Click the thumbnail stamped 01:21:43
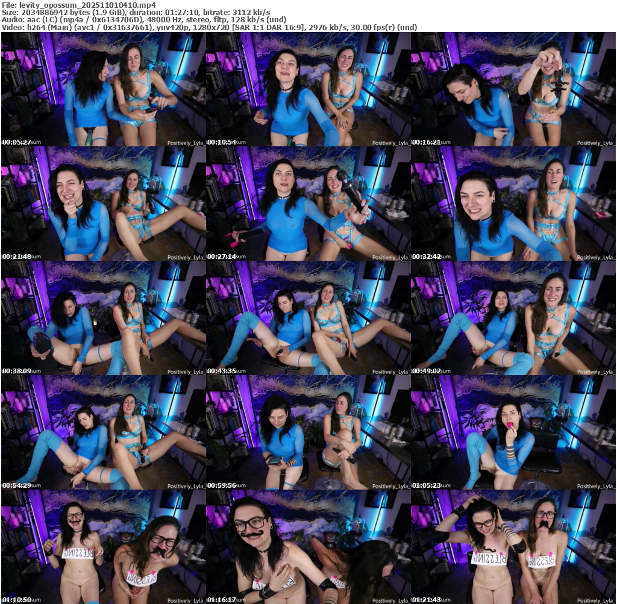This screenshot has height=604, width=617. (513, 547)
